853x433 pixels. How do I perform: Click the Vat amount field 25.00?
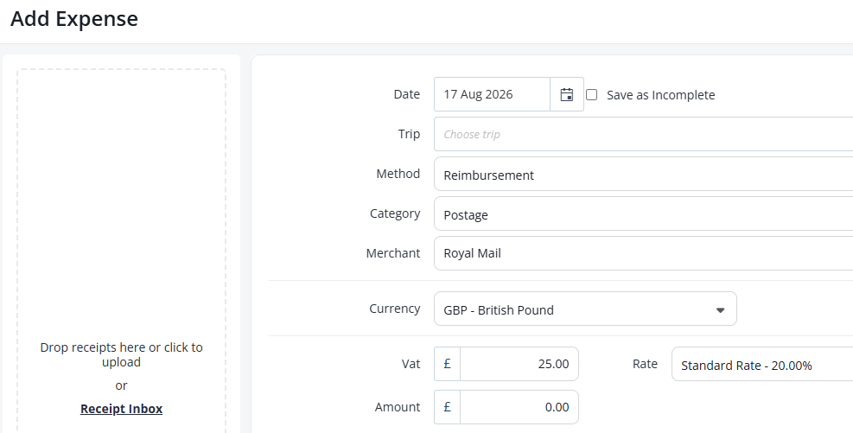click(519, 364)
